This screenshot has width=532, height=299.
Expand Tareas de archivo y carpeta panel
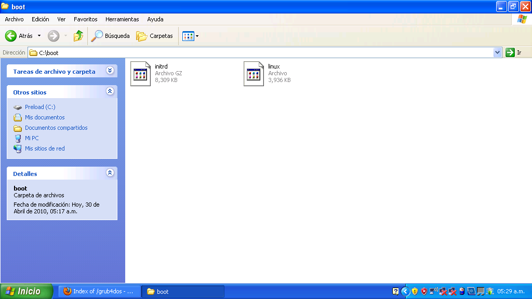110,71
